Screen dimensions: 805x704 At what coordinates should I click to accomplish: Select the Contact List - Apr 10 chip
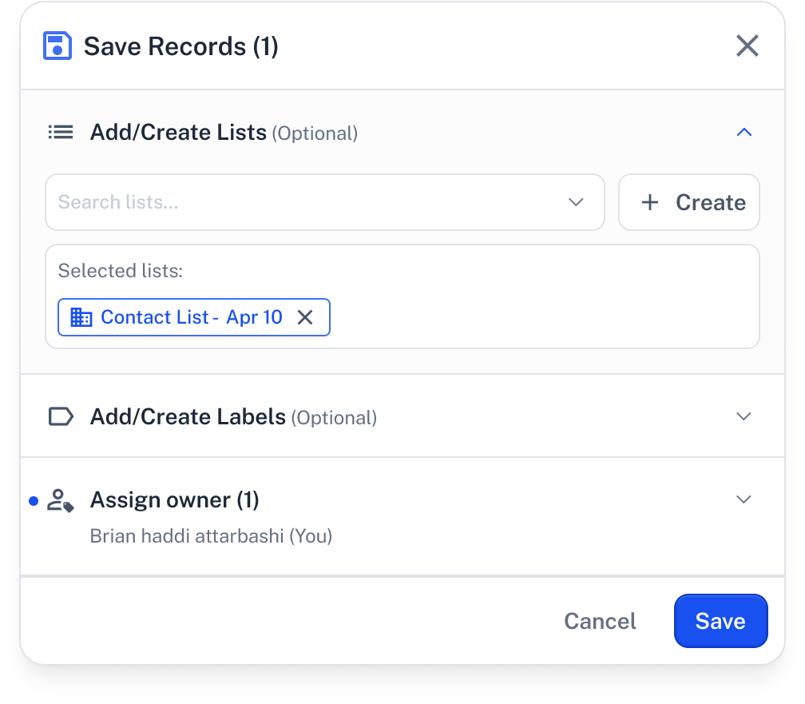coord(193,317)
